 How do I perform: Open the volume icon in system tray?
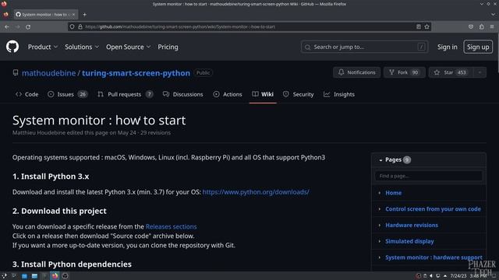click(x=431, y=276)
